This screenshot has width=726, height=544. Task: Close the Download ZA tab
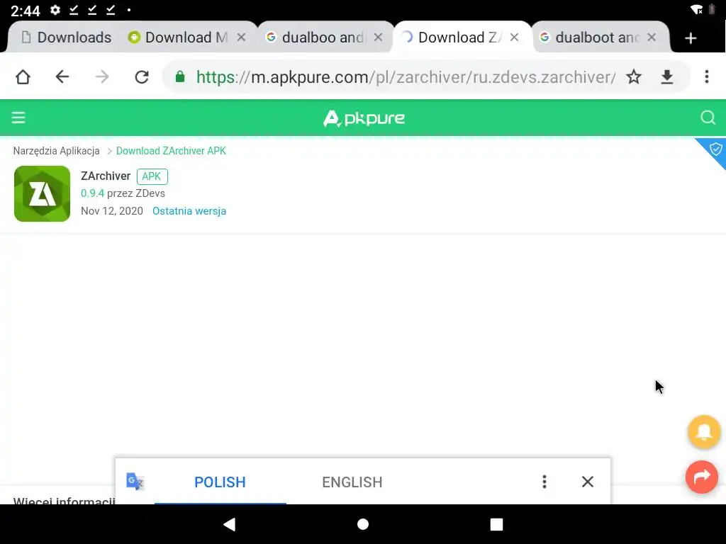coord(514,37)
